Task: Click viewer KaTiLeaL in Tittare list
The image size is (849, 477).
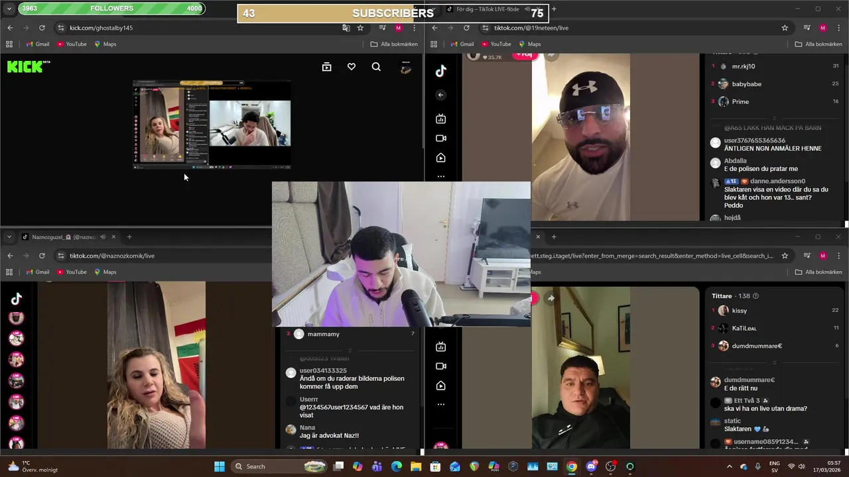Action: click(x=744, y=328)
